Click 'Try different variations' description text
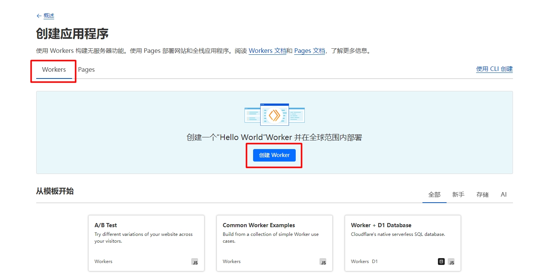This screenshot has width=539, height=277. [143, 238]
